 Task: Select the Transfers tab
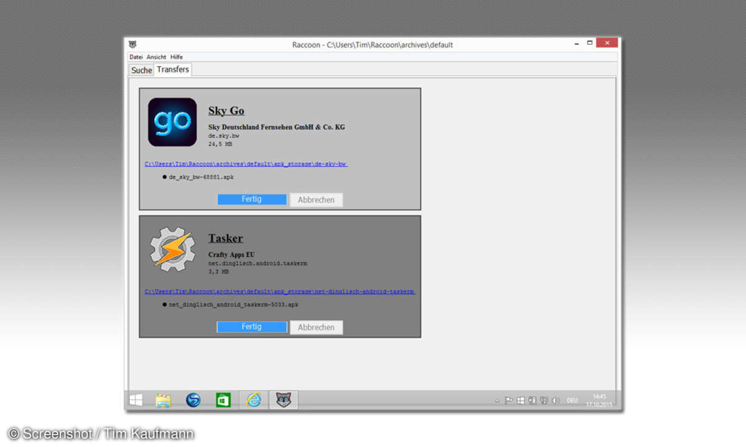(173, 70)
